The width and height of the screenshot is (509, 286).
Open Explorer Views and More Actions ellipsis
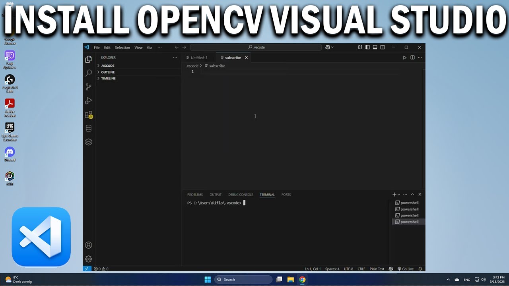pyautogui.click(x=175, y=58)
